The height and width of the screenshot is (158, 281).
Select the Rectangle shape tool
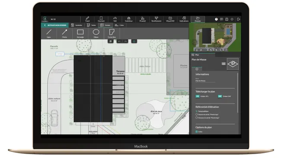point(80,33)
